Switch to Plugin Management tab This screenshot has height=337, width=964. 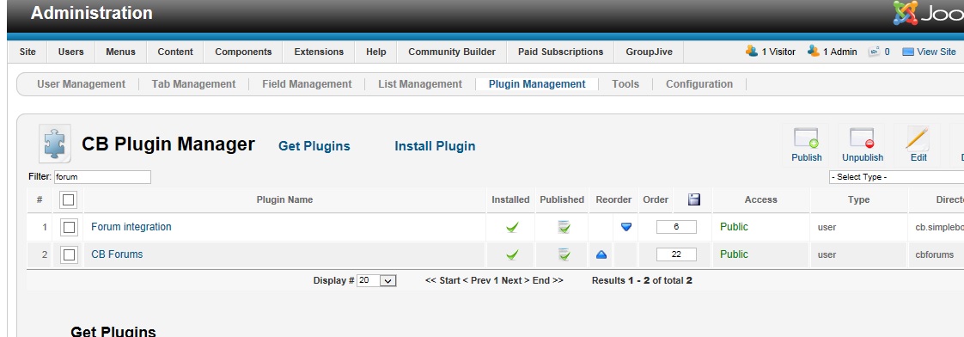[x=537, y=84]
